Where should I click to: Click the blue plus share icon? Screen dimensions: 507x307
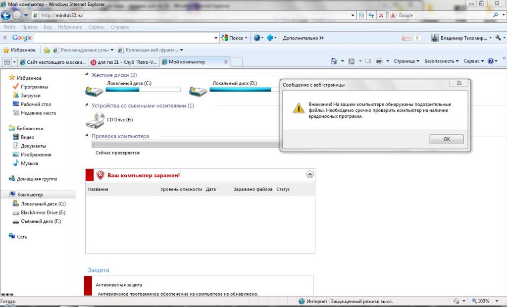(270, 38)
